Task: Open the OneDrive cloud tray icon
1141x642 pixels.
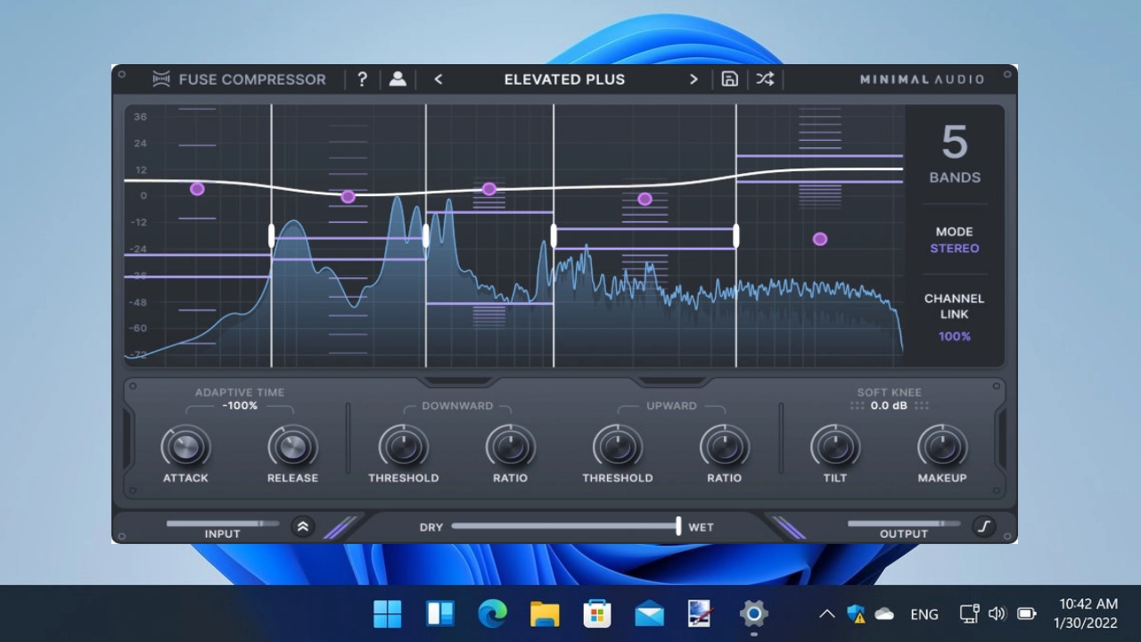Action: (884, 613)
